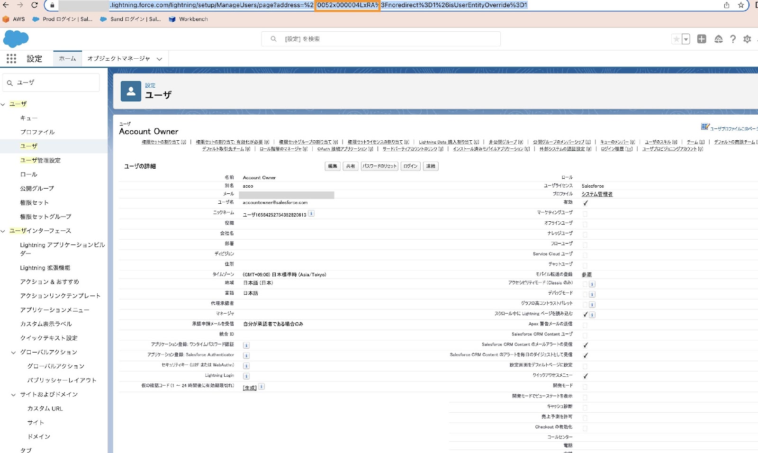Click the Salesforce cloud logo
758x453 pixels.
[x=16, y=38]
